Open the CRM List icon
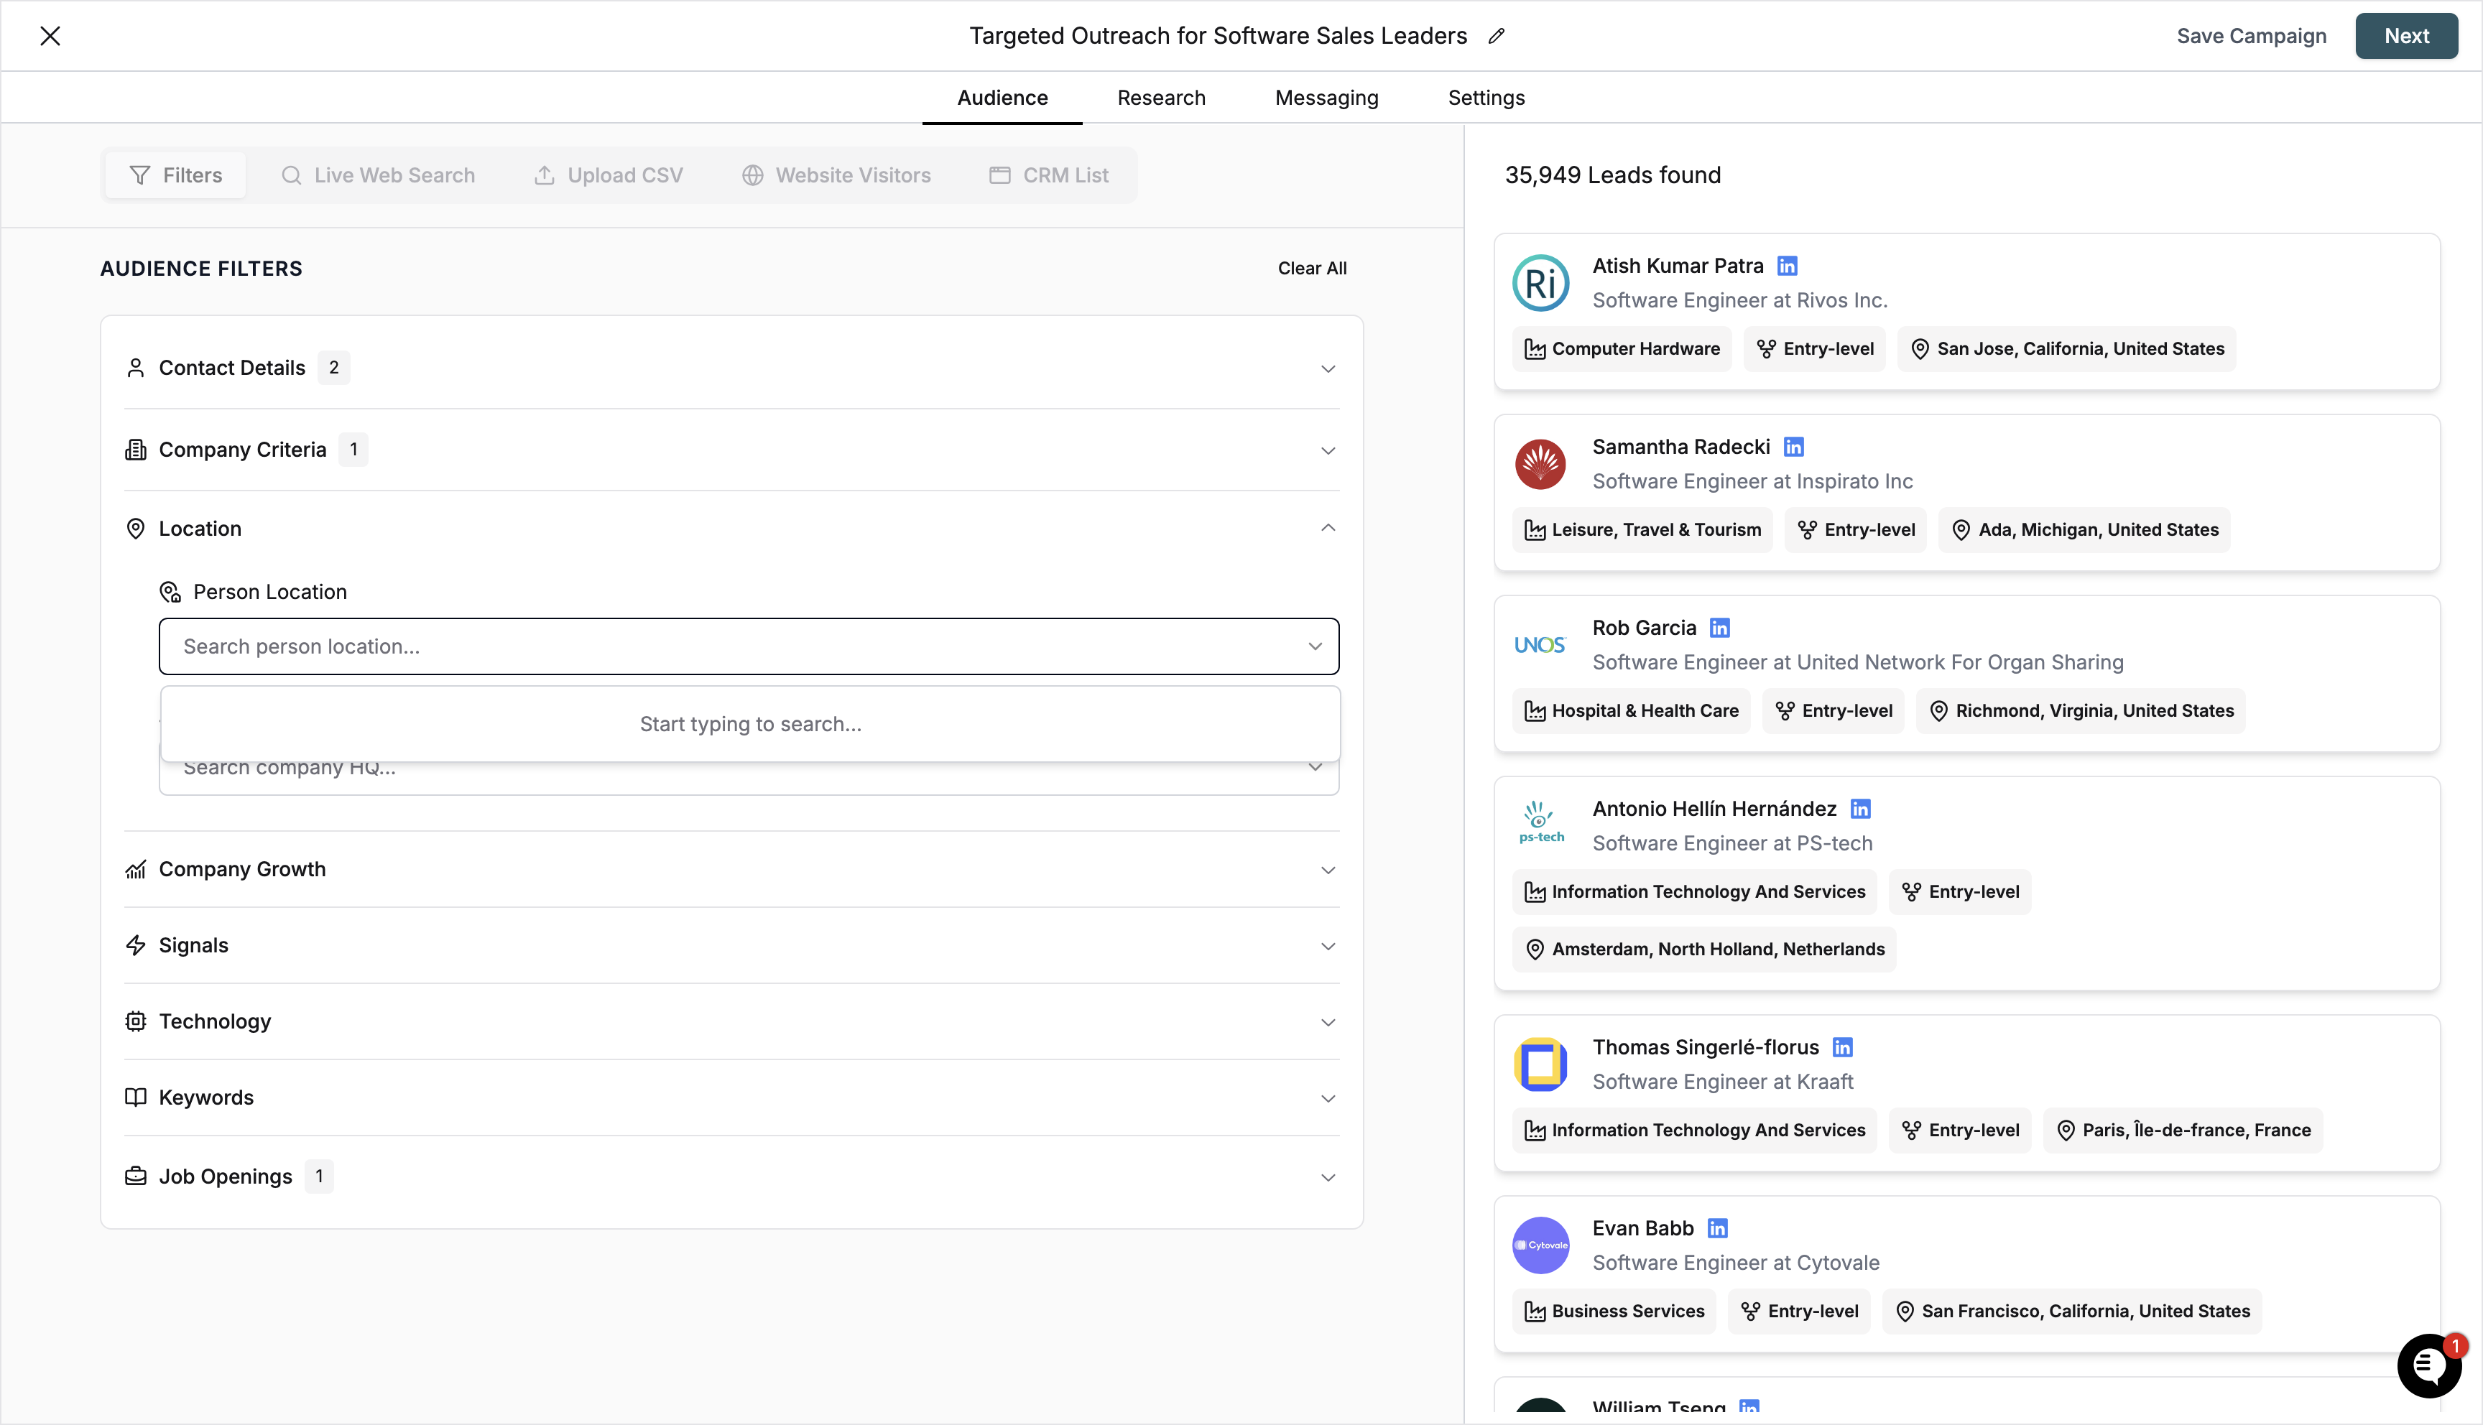The width and height of the screenshot is (2483, 1425). point(1000,175)
